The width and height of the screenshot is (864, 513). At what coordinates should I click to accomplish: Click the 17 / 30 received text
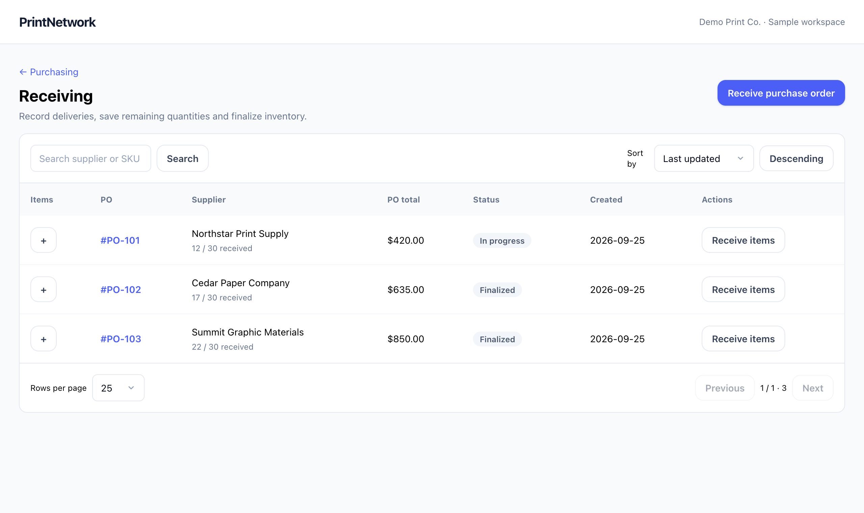click(222, 298)
